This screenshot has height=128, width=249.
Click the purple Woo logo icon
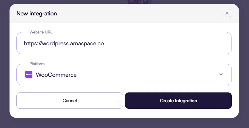coord(29,75)
